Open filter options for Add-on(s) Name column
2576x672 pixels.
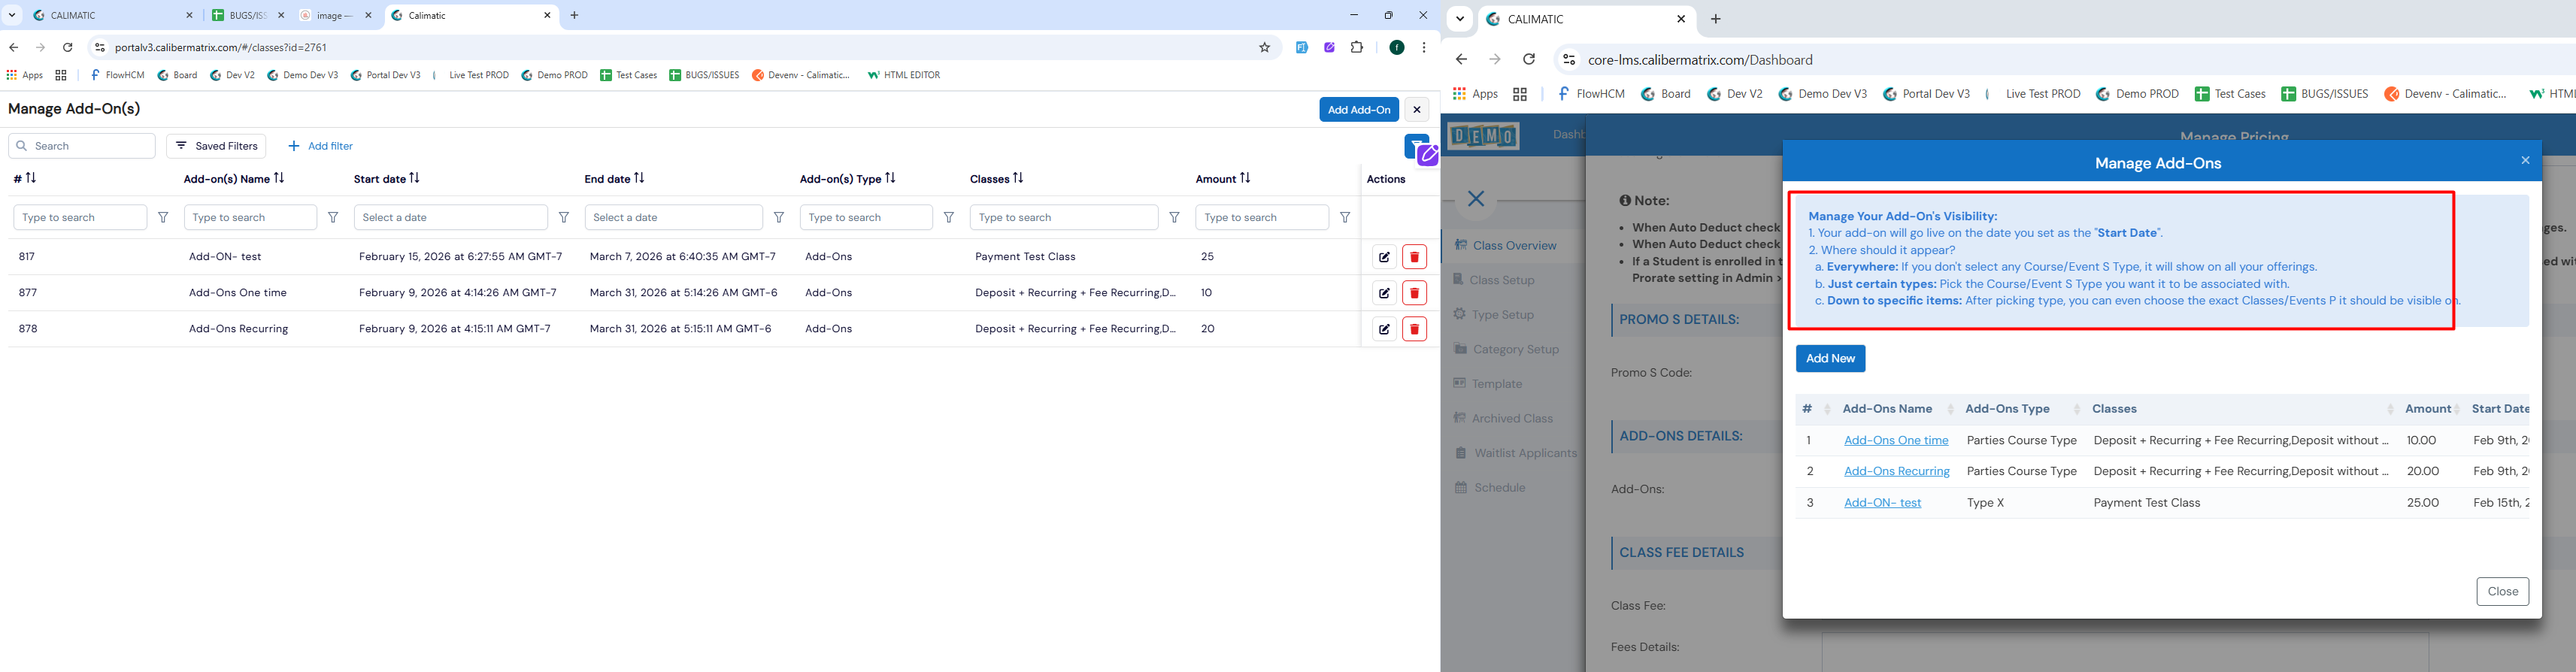click(333, 217)
